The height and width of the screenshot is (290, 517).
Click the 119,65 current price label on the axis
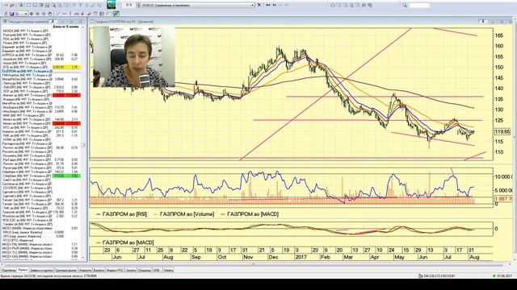coord(502,132)
